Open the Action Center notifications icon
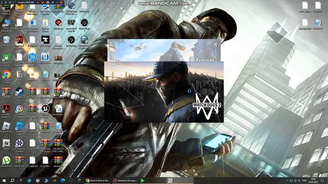The width and height of the screenshot is (328, 184). tap(322, 180)
